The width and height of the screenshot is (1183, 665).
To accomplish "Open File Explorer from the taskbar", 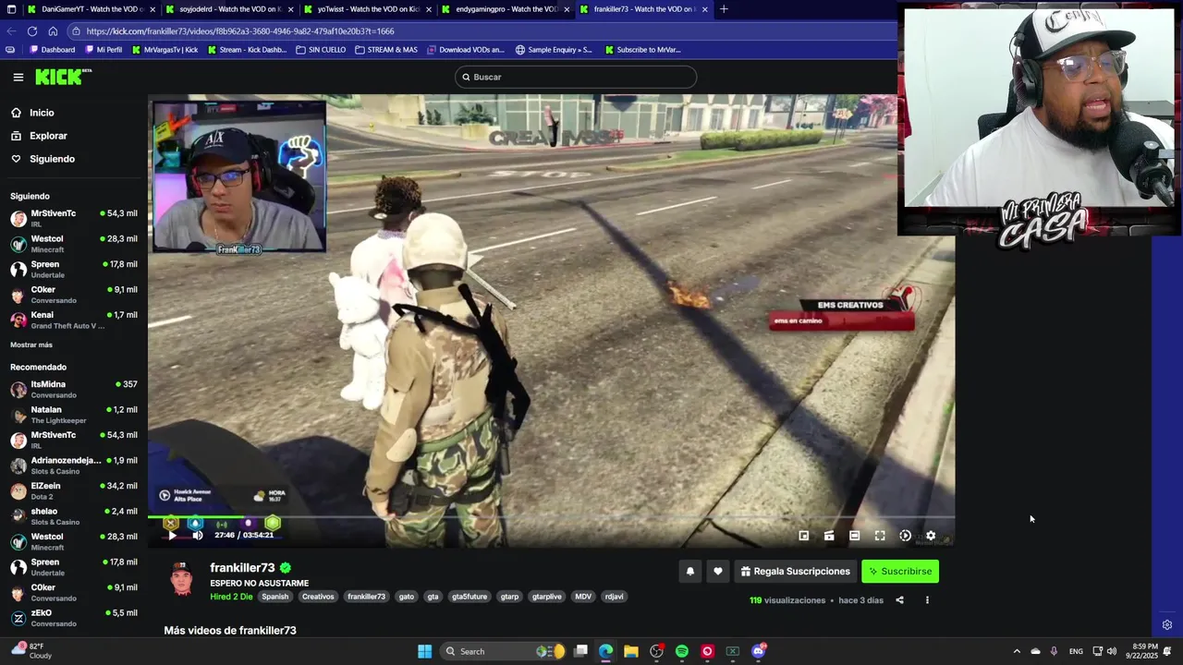I will click(x=630, y=651).
